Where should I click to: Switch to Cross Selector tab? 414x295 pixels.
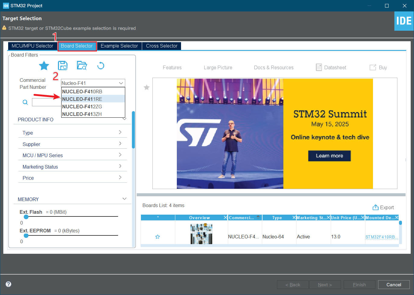162,46
